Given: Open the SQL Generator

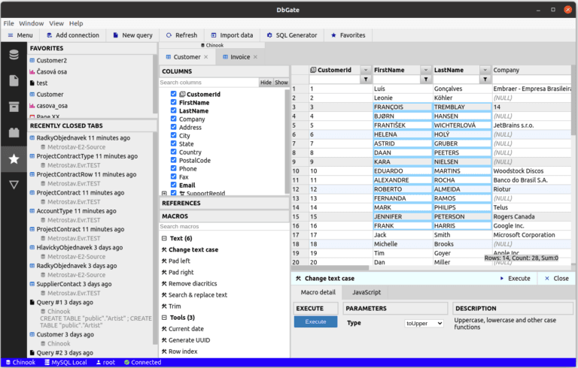Looking at the screenshot, I should pyautogui.click(x=292, y=35).
